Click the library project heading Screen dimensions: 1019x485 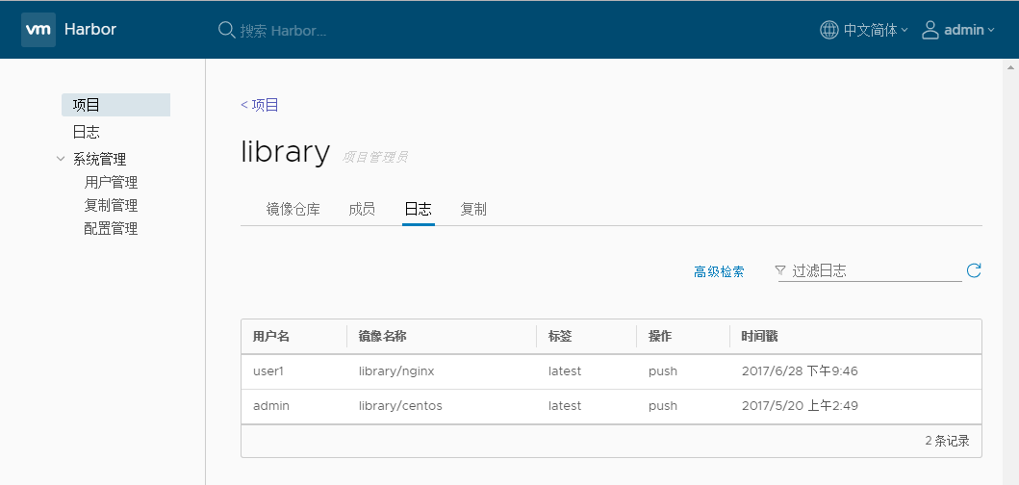(285, 151)
